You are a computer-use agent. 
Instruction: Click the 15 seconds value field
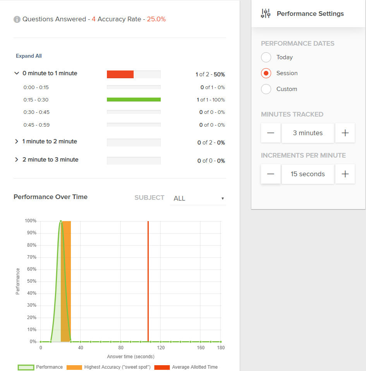[x=308, y=174]
